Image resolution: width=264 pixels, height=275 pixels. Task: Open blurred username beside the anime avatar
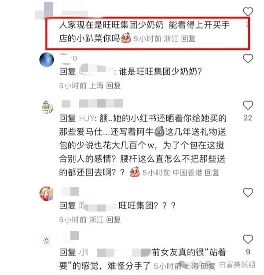click(x=70, y=191)
